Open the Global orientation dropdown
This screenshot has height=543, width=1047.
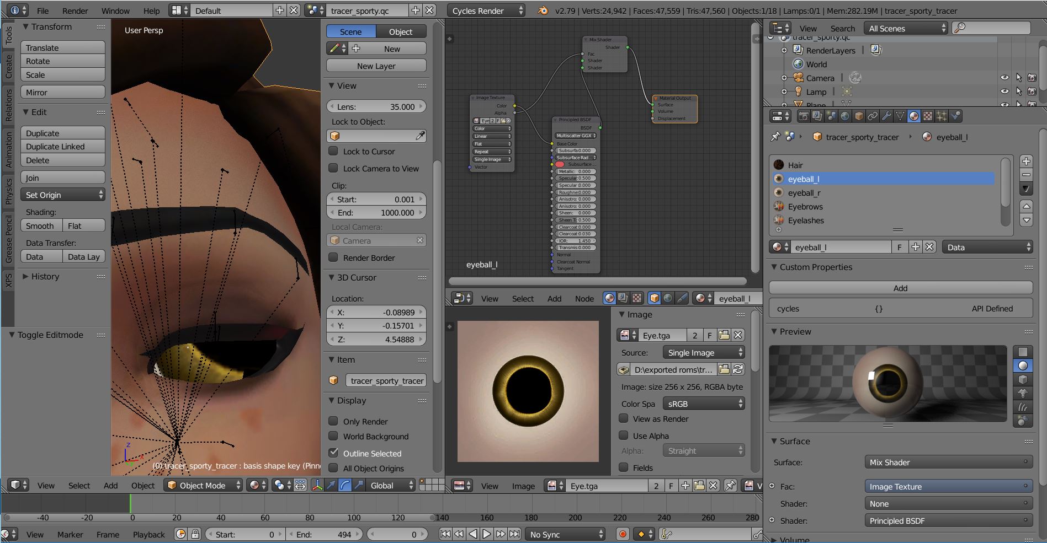[x=391, y=485]
